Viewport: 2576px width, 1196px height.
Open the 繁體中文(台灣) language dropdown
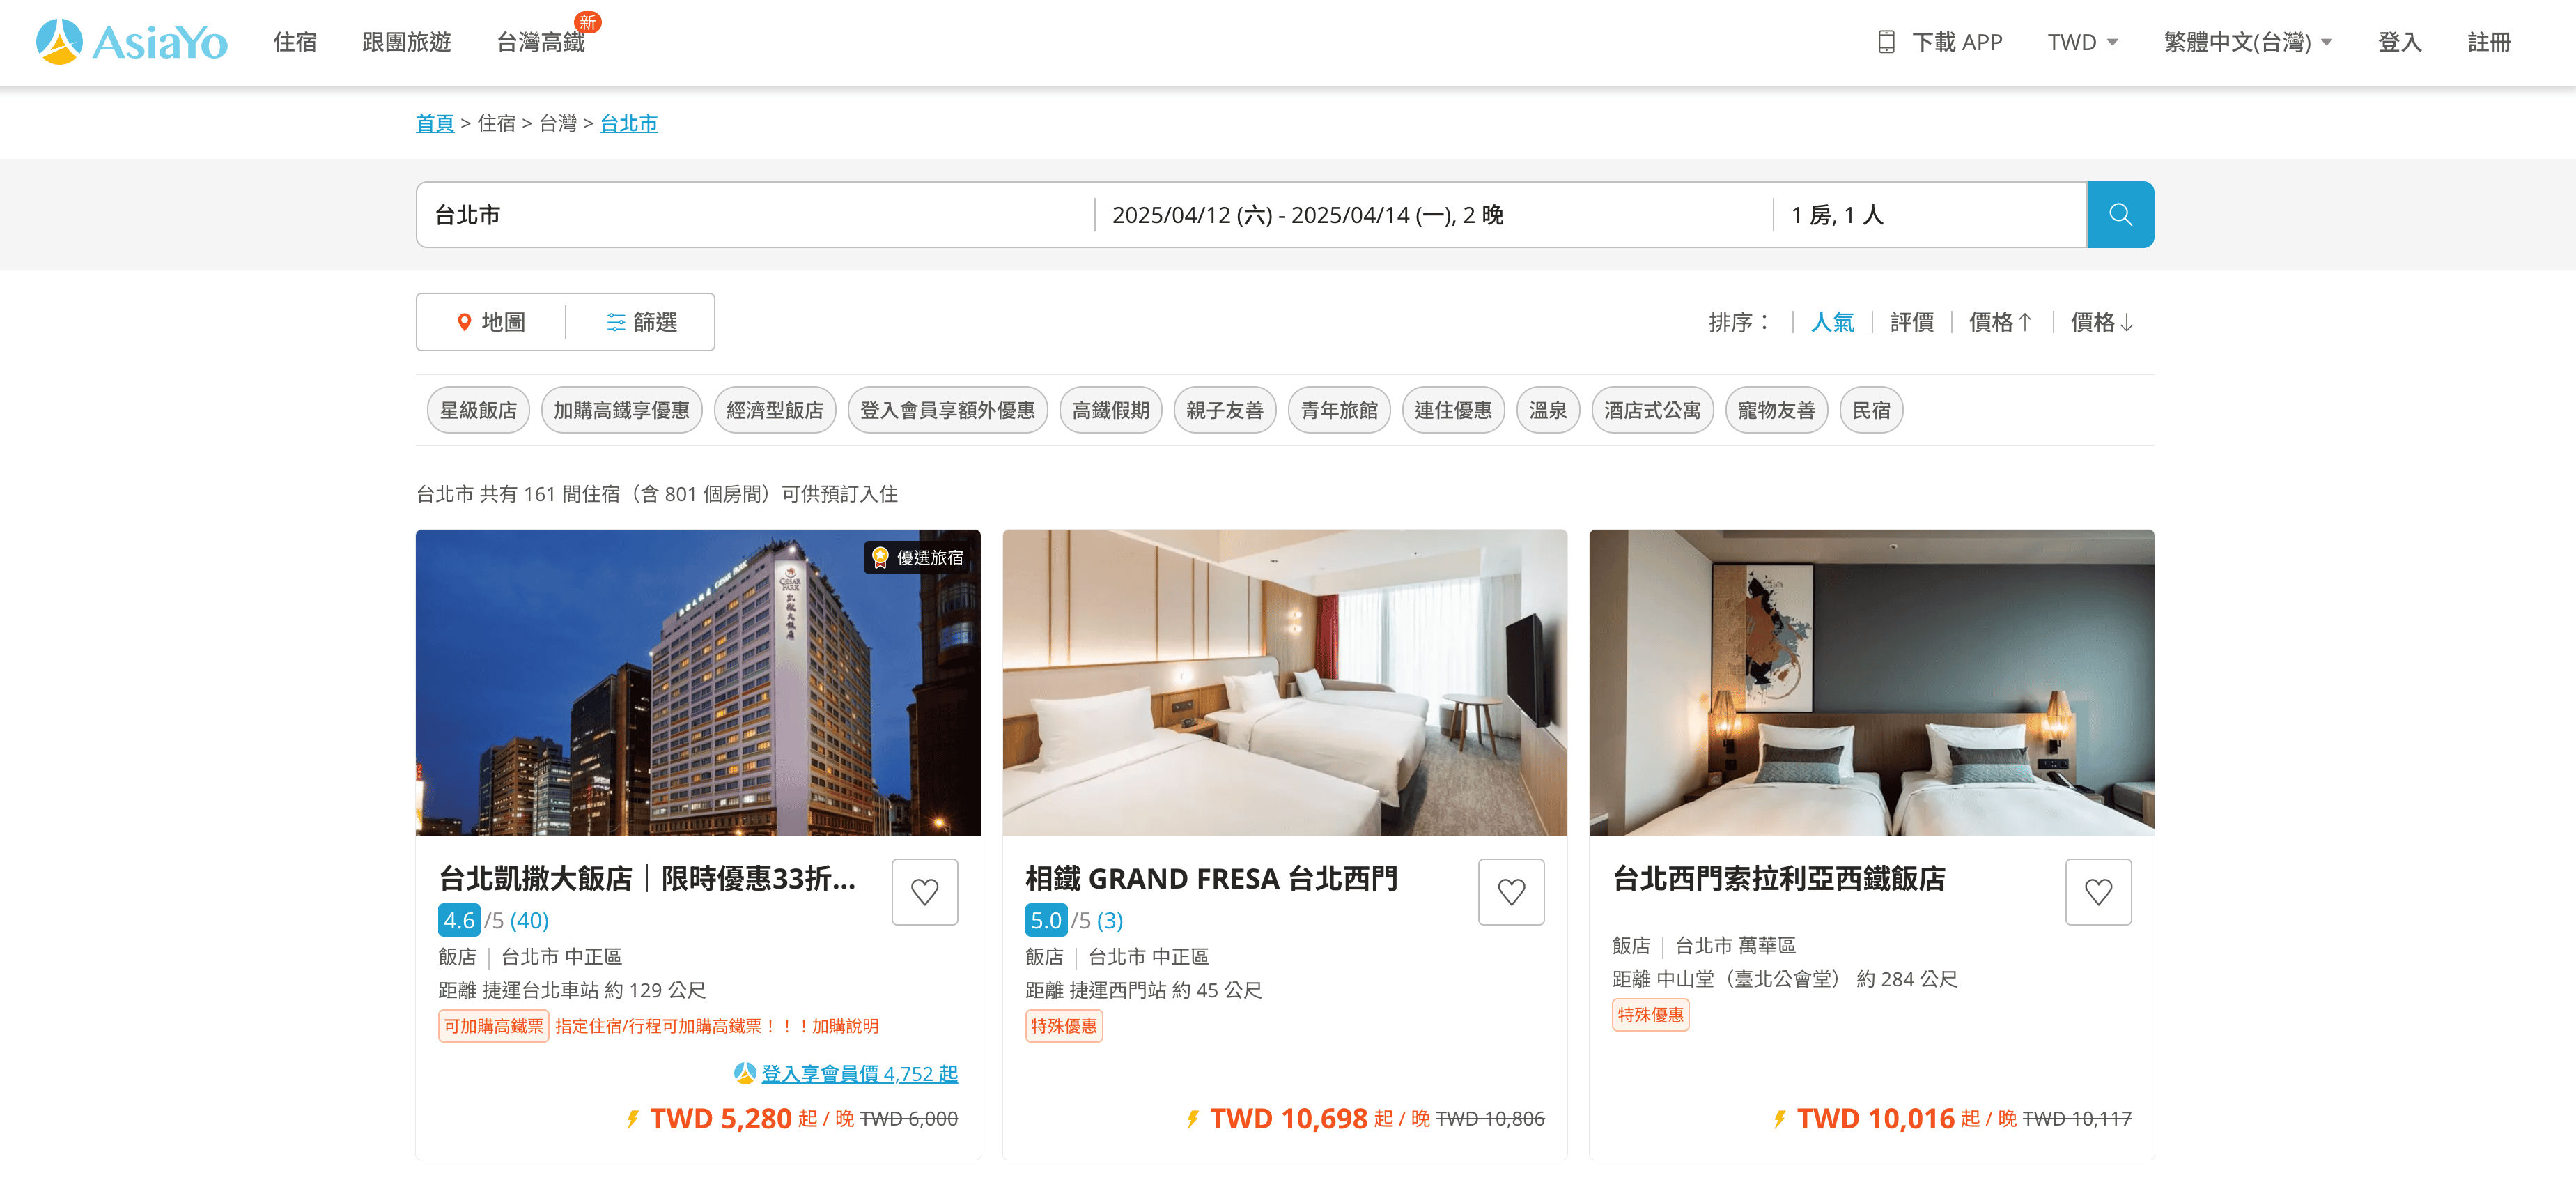[2246, 42]
